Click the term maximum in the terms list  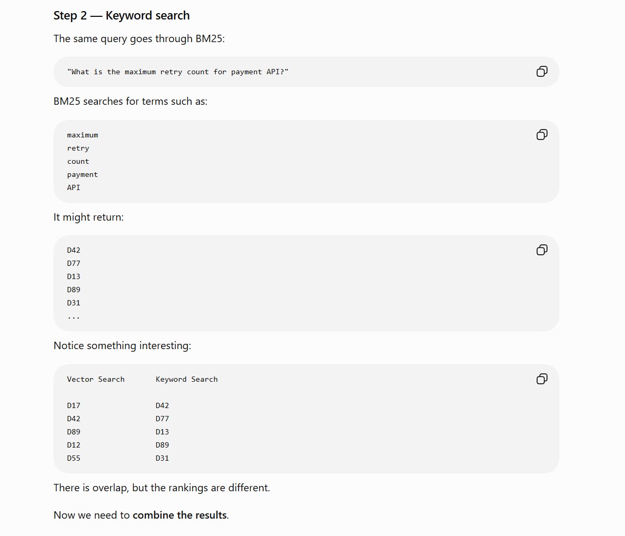83,135
